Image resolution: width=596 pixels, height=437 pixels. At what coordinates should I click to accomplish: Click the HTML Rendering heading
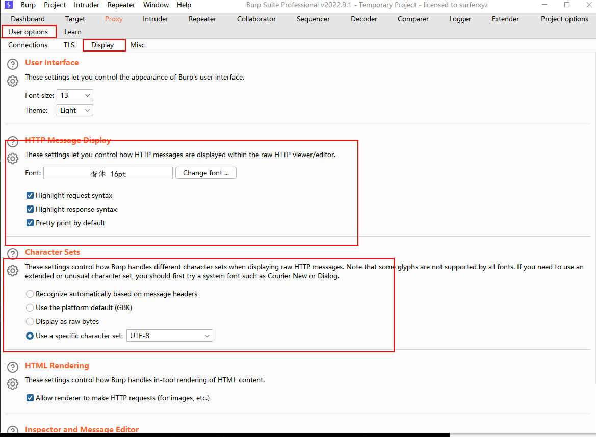pyautogui.click(x=57, y=366)
